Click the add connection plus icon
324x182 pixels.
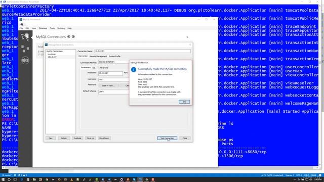[69, 36]
